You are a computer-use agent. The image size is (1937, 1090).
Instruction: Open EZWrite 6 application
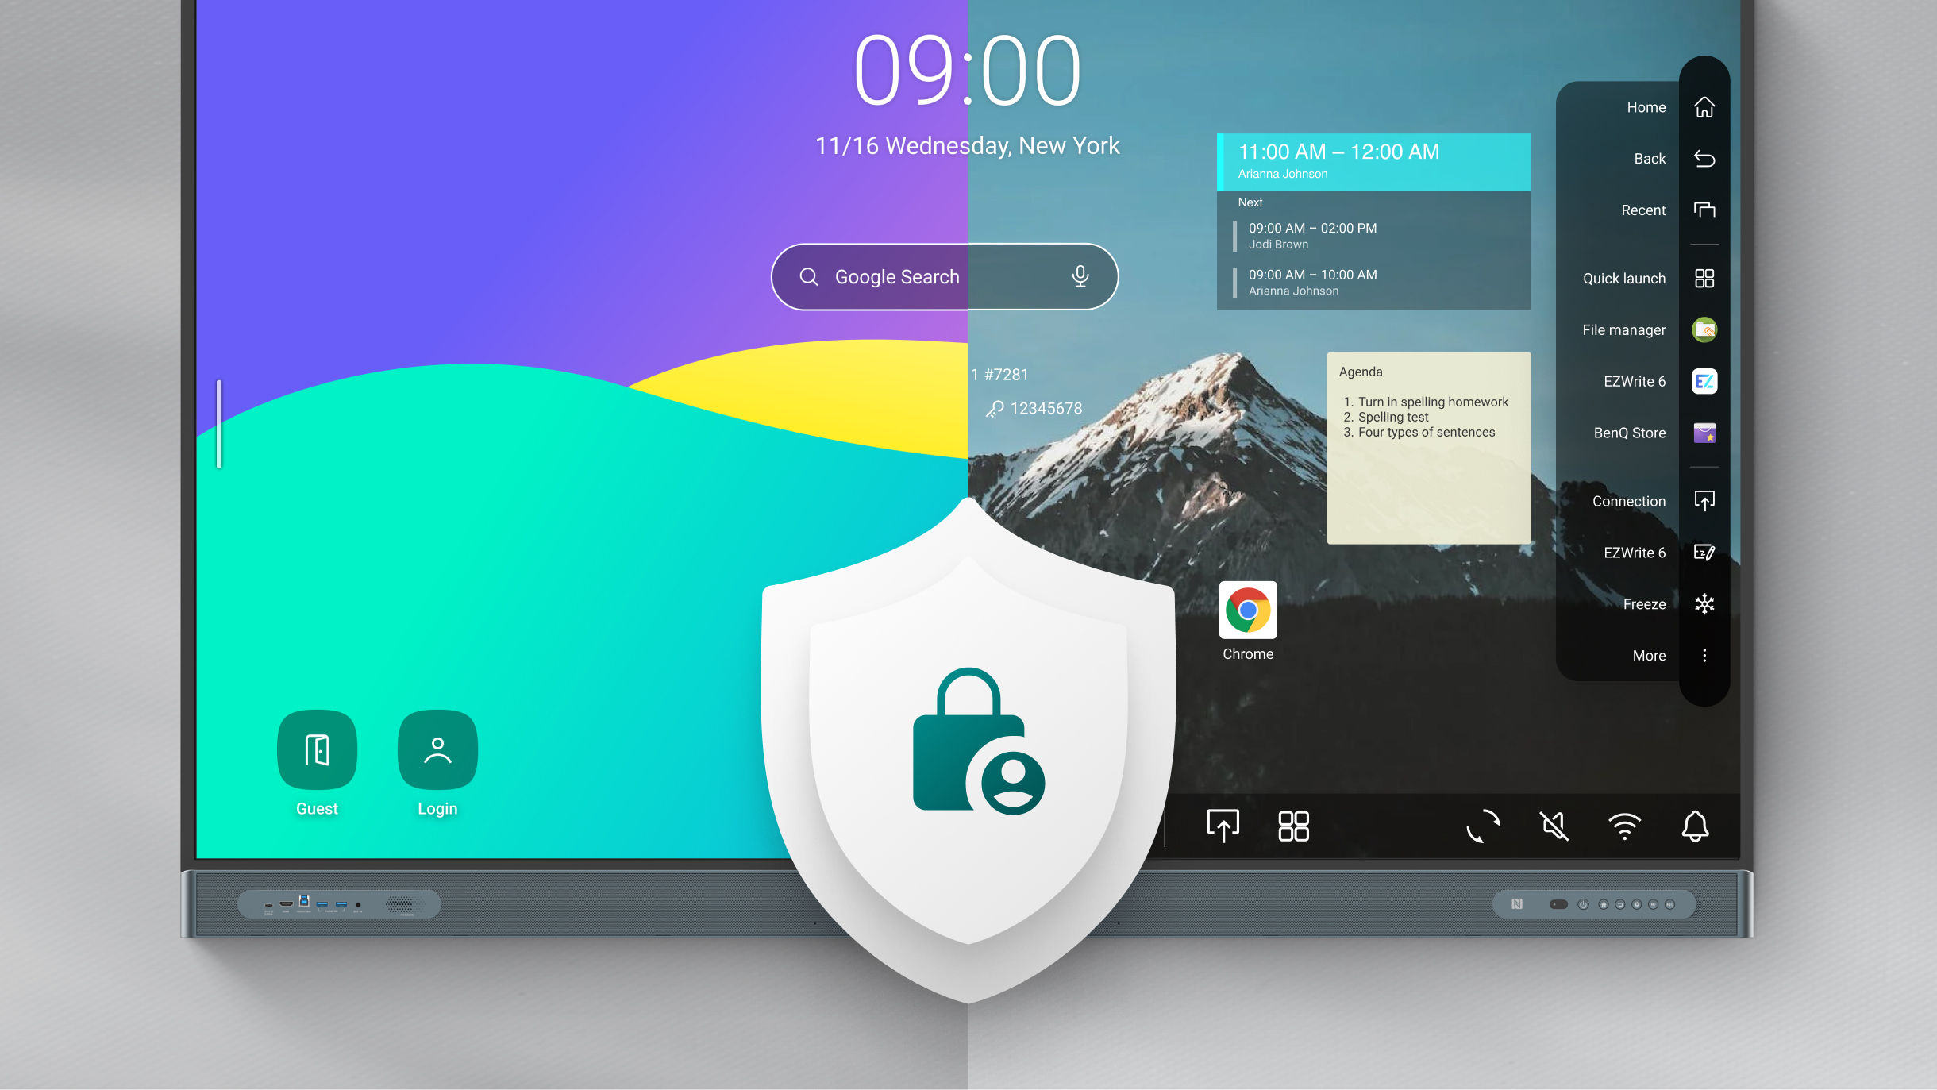(1703, 380)
